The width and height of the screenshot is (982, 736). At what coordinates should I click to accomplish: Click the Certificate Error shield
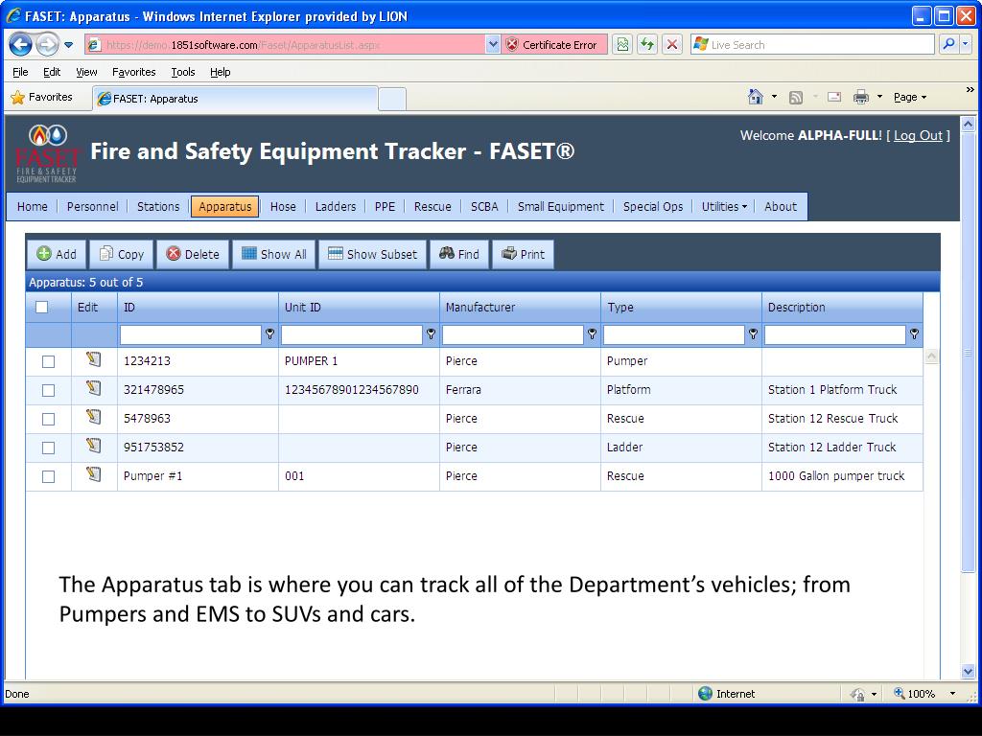pyautogui.click(x=512, y=44)
